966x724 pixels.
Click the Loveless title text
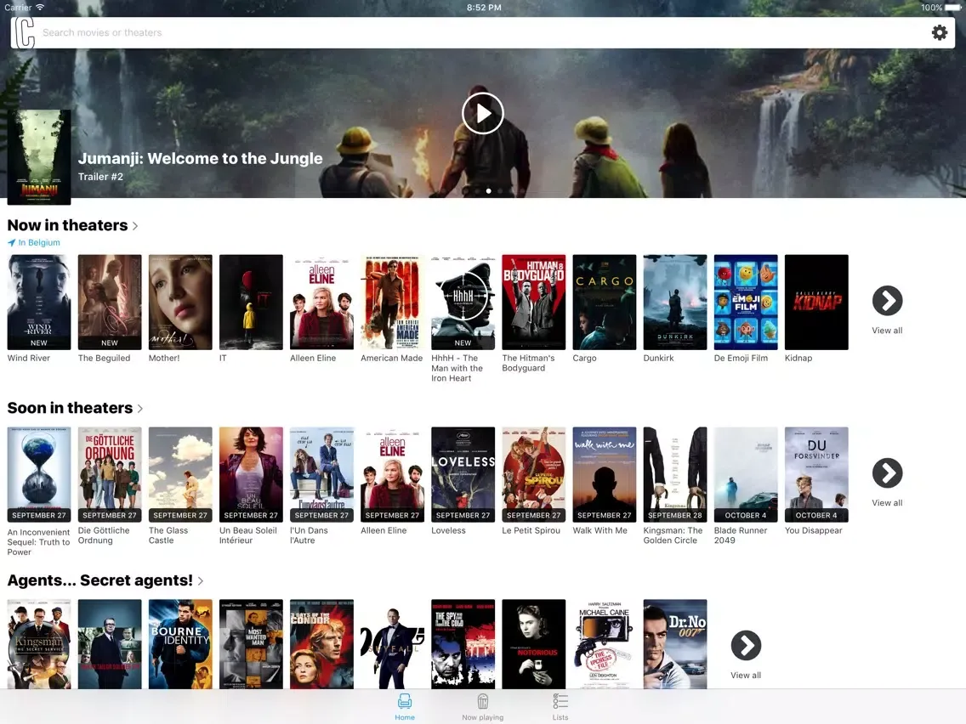[x=448, y=531]
